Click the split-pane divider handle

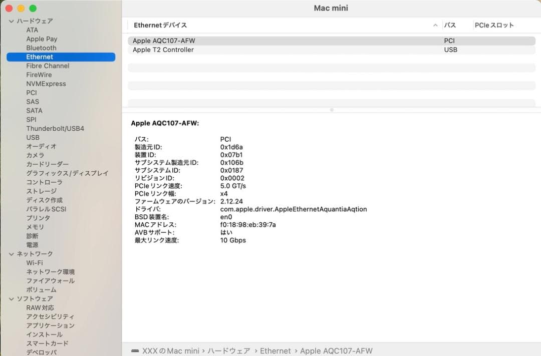pos(332,110)
